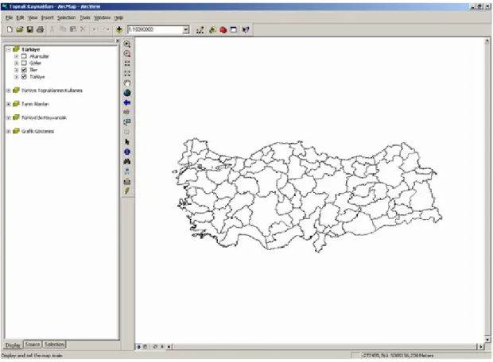The width and height of the screenshot is (493, 362).
Task: Select the Zoom In tool
Action: point(127,44)
